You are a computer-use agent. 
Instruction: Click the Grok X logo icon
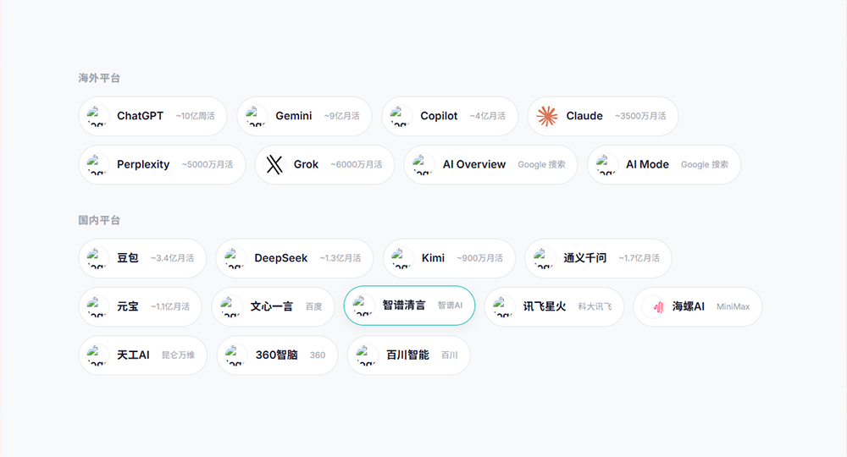[x=274, y=164]
